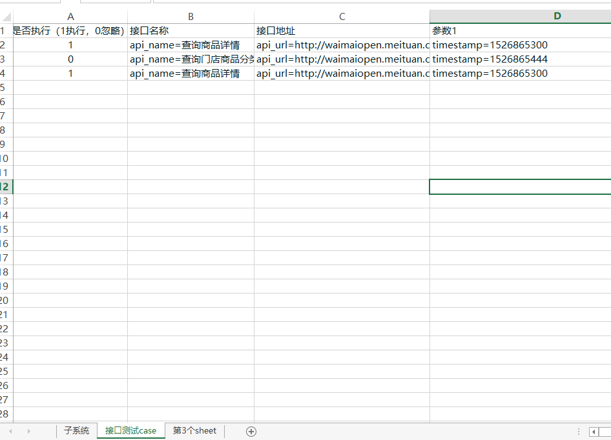
Task: Switch to the 子系统 sheet tab
Action: click(76, 431)
